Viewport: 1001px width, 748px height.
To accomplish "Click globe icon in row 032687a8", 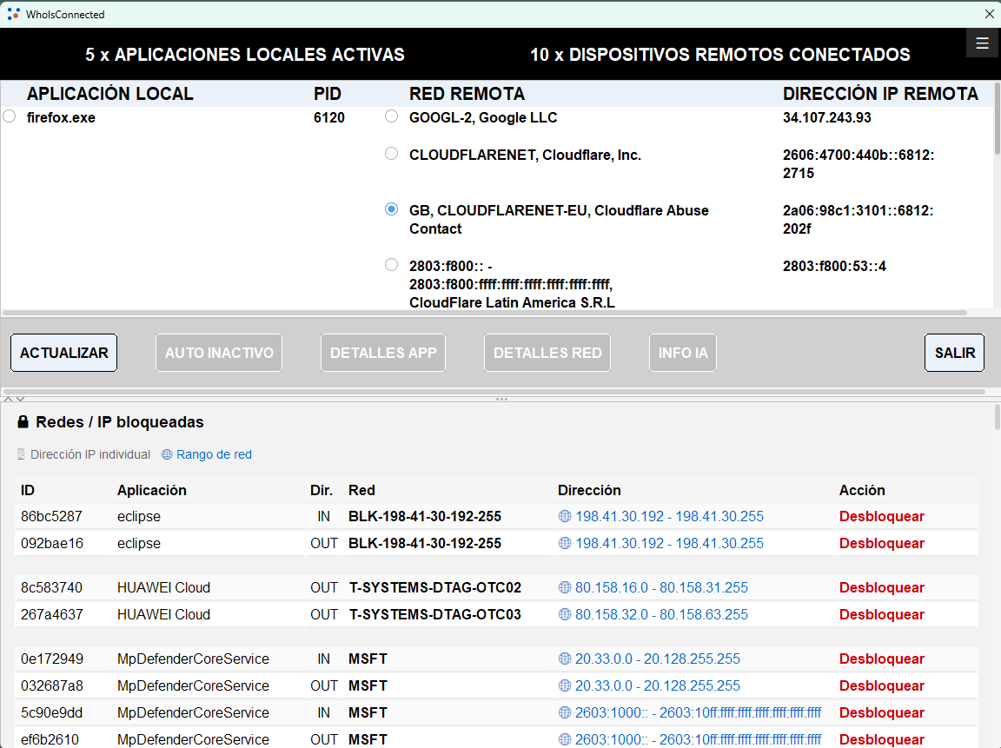I will pos(564,685).
